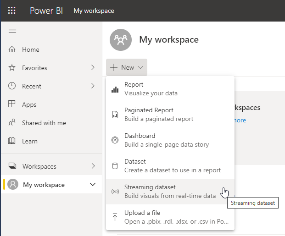Screen dimensions: 285x236
Task: Click the Dashboard gauge icon
Action: click(x=115, y=140)
